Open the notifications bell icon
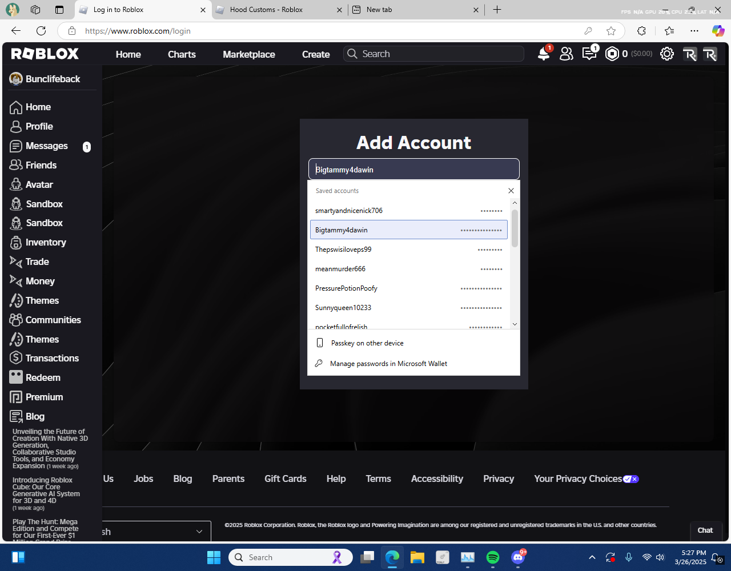The image size is (731, 571). click(544, 54)
